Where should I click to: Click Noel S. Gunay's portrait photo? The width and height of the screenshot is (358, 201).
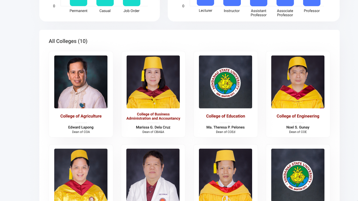coord(298,82)
